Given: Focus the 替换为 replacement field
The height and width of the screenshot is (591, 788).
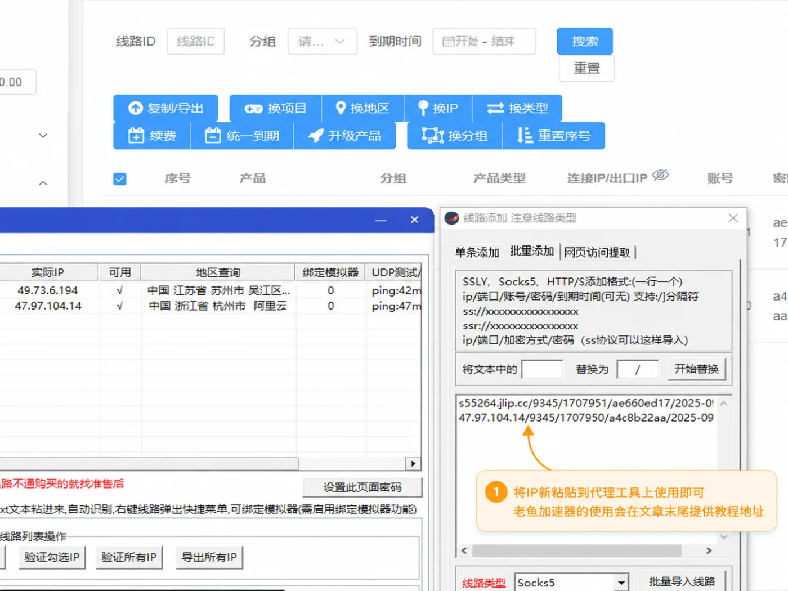Looking at the screenshot, I should tap(638, 369).
